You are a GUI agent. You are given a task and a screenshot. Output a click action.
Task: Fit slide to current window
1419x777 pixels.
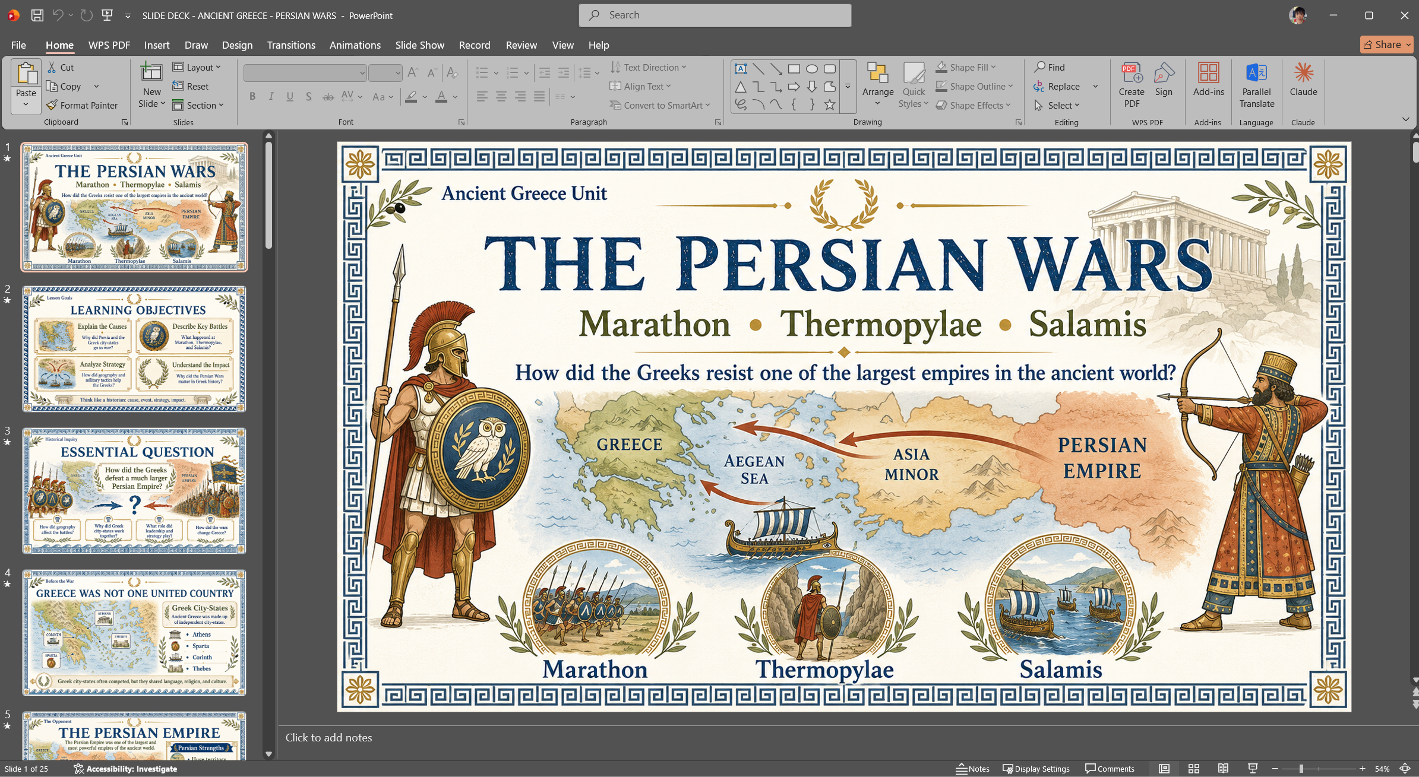click(x=1405, y=769)
